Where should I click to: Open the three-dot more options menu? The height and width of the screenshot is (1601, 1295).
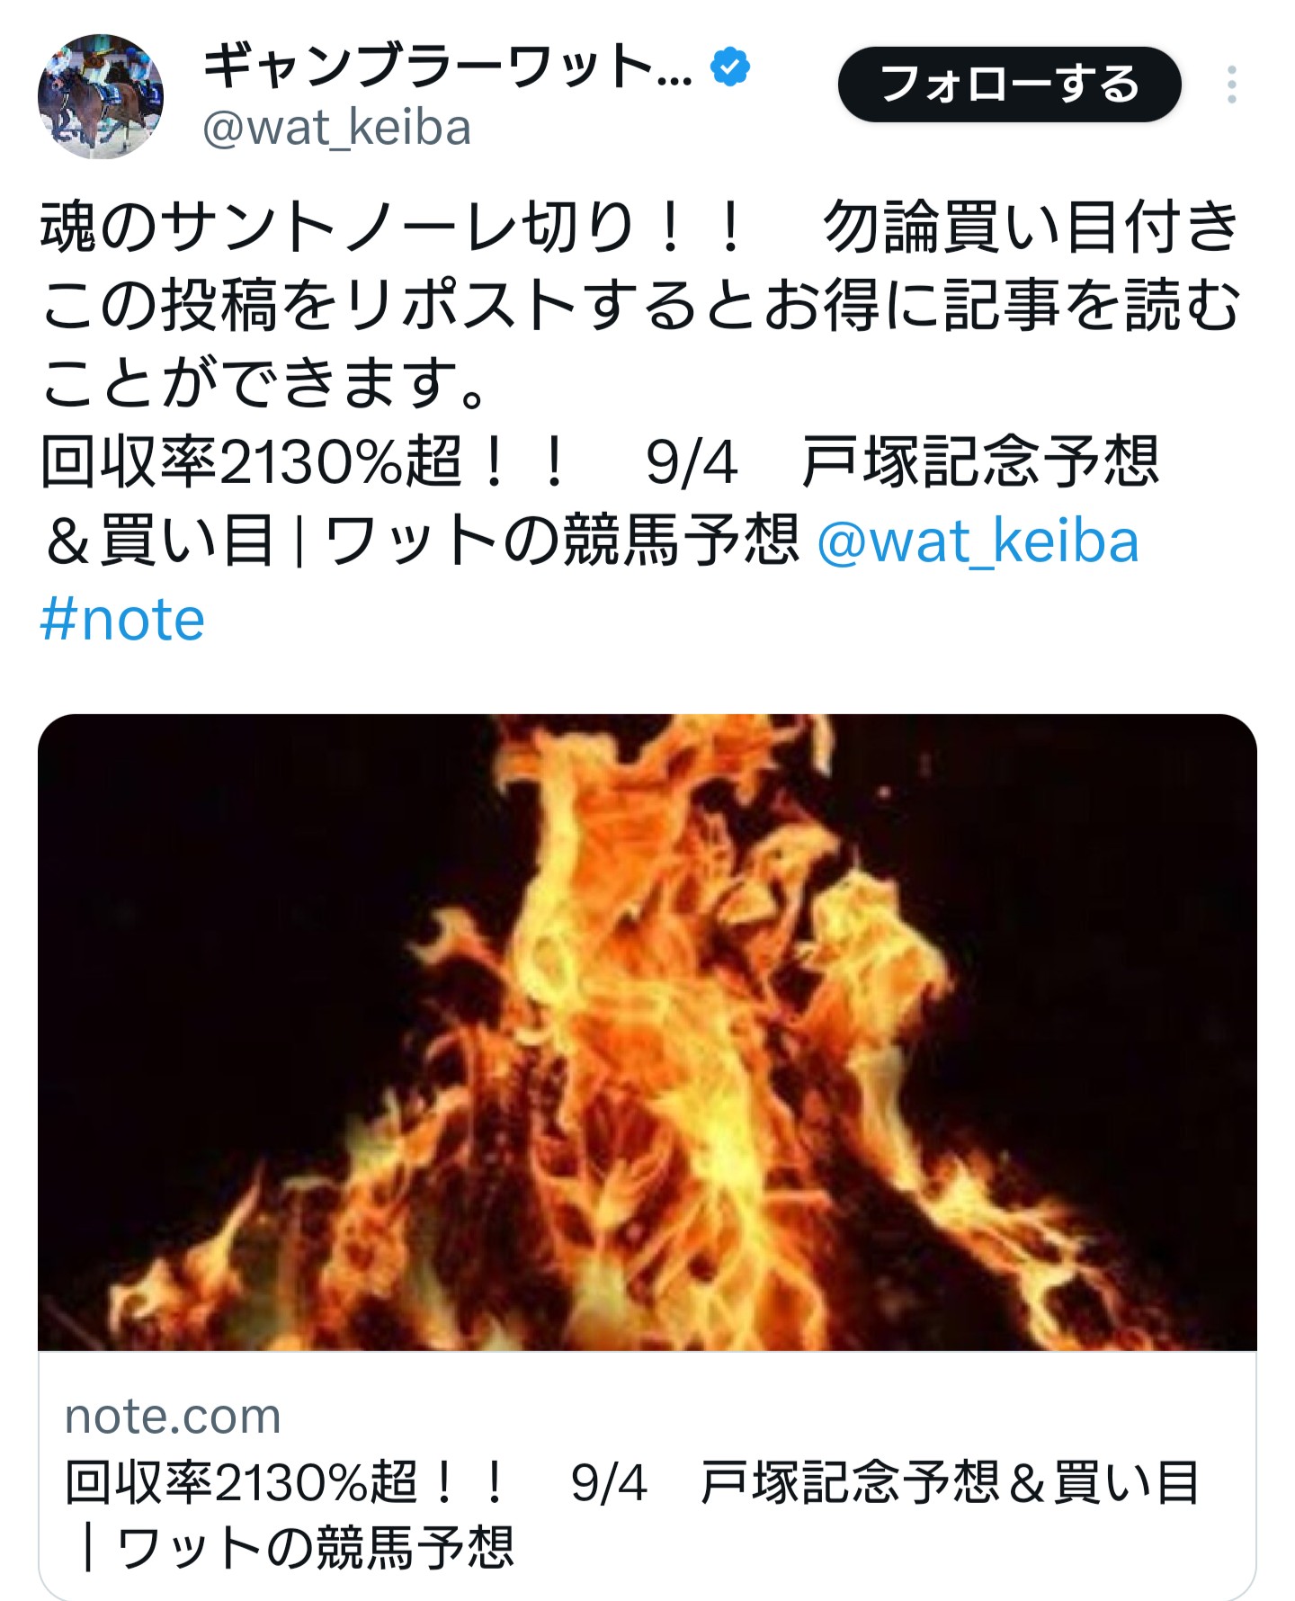[x=1231, y=85]
